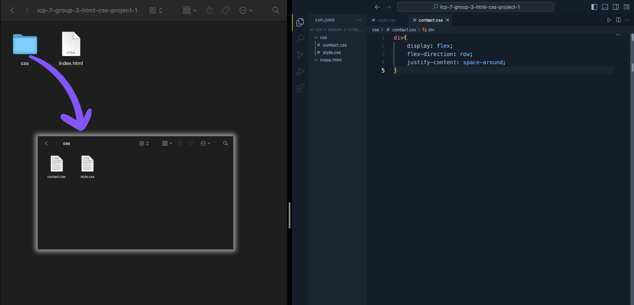The width and height of the screenshot is (634, 305).
Task: Click the Tags icon in main Finder toolbar
Action: click(x=225, y=10)
